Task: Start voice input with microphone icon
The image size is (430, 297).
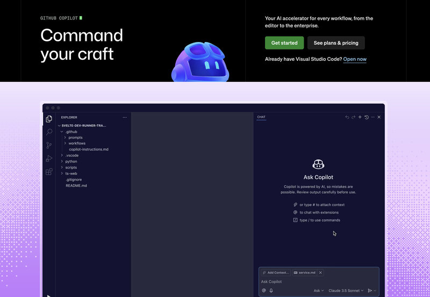Action: (271, 291)
